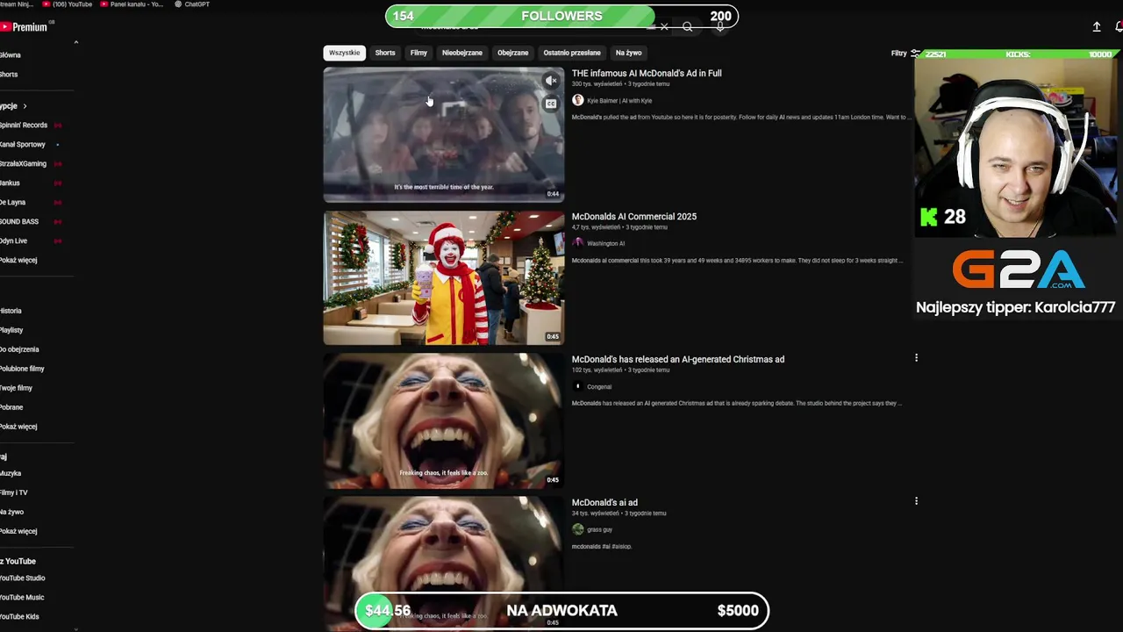Open thumbnail of the Congenai video
This screenshot has width=1123, height=632.
444,421
